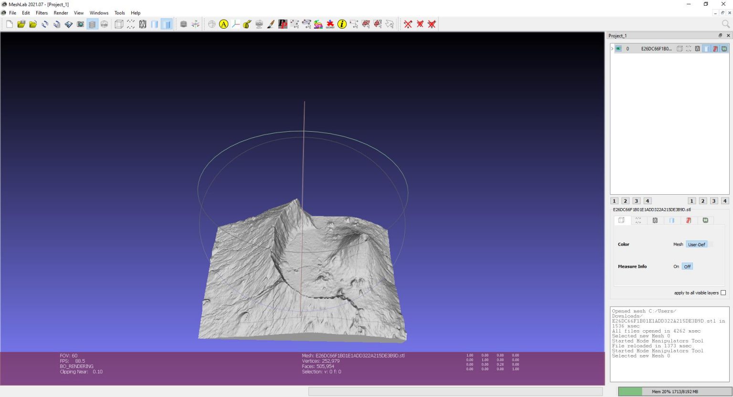Reload the current mesh from toolbar
This screenshot has width=733, height=397.
point(45,24)
